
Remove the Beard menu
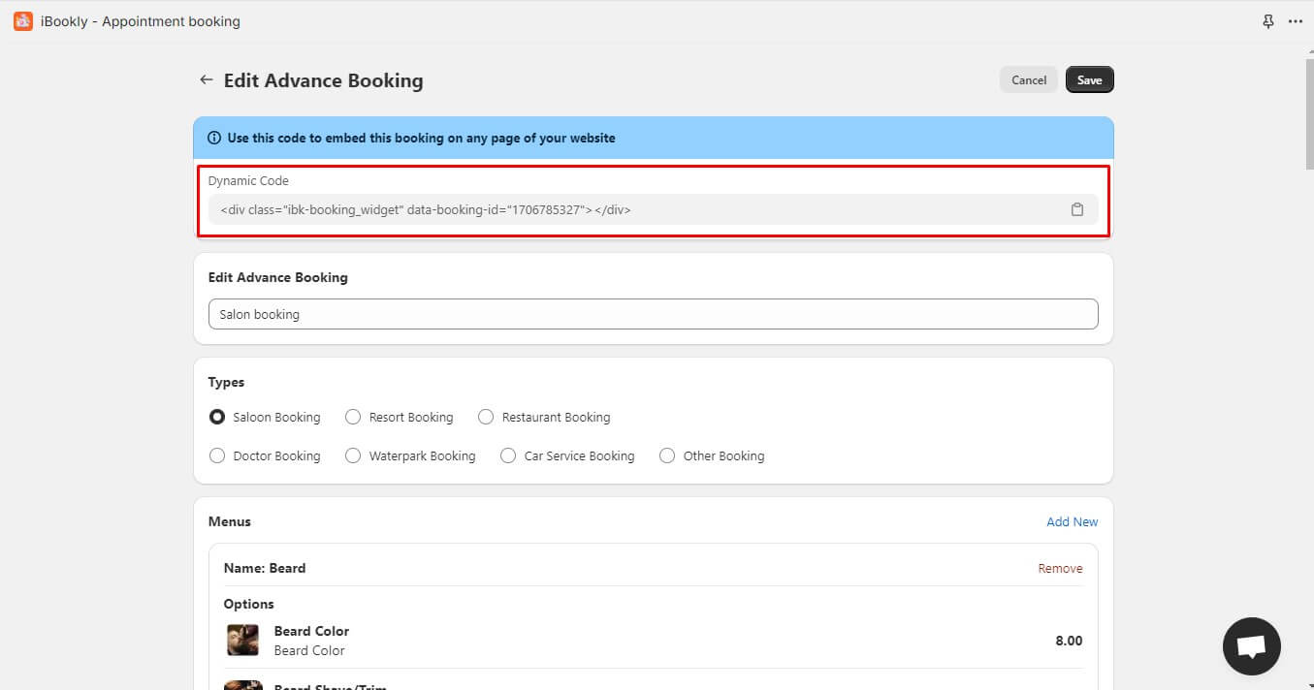pos(1060,569)
